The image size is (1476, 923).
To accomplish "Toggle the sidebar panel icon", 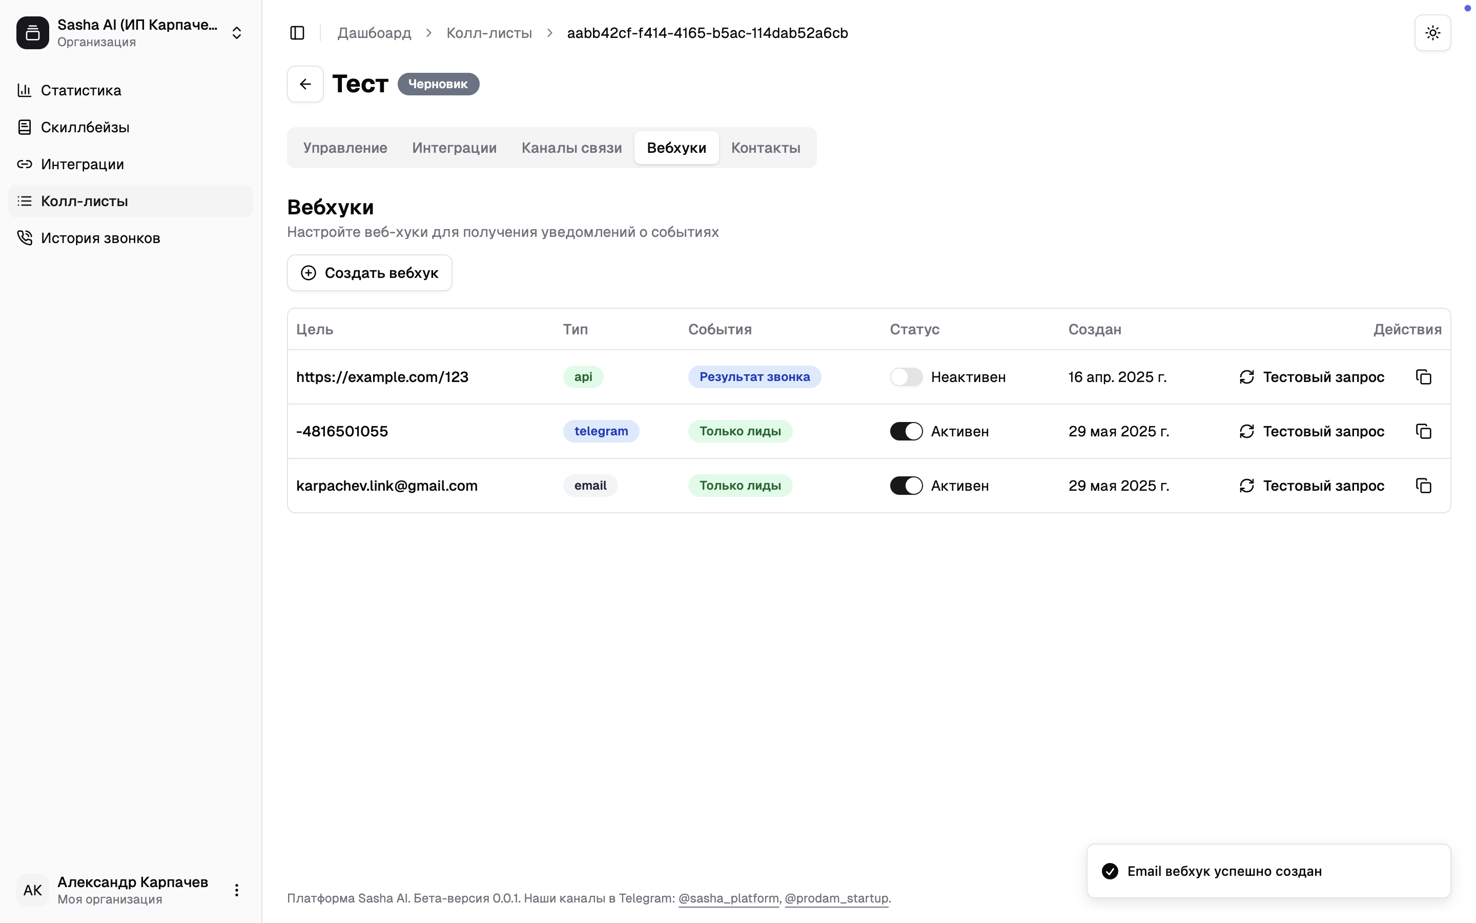I will tap(297, 33).
